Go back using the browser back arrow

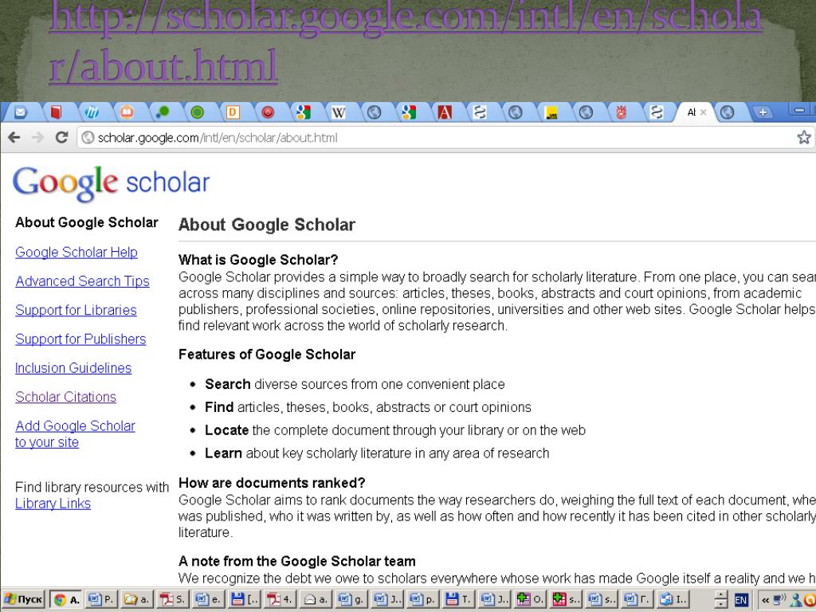click(14, 137)
